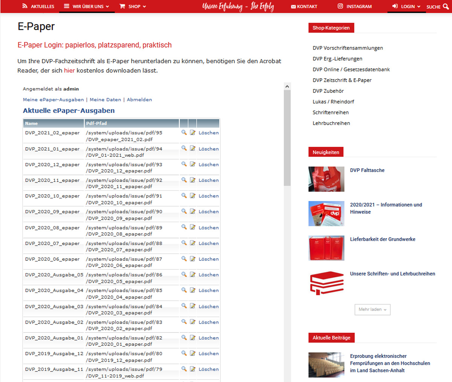View DVP_2021_01_epaper via magnifier icon

tap(184, 148)
